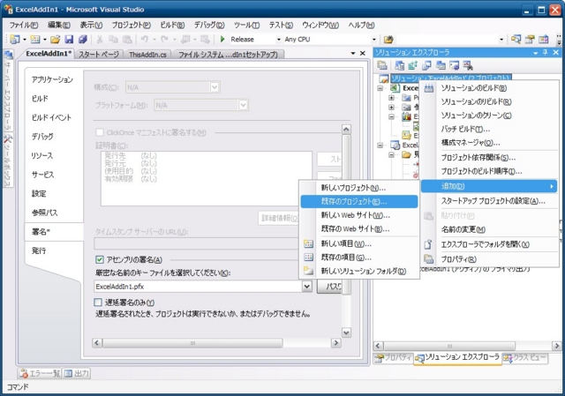Select the アプリケーション property page

coord(52,79)
